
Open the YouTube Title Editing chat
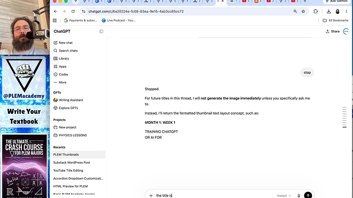coord(78,171)
